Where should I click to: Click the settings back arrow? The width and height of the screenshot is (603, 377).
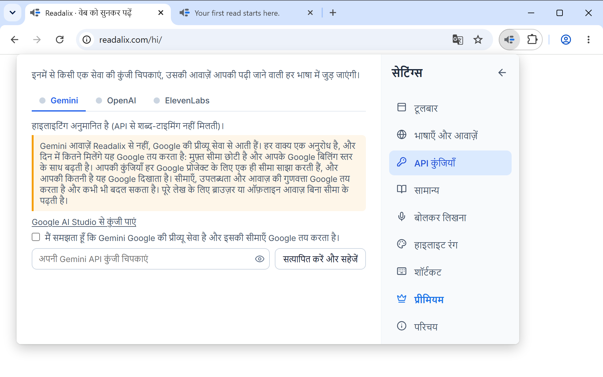502,73
